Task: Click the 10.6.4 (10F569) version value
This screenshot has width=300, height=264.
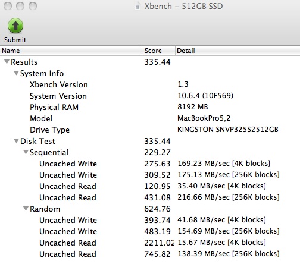Action: click(x=205, y=96)
